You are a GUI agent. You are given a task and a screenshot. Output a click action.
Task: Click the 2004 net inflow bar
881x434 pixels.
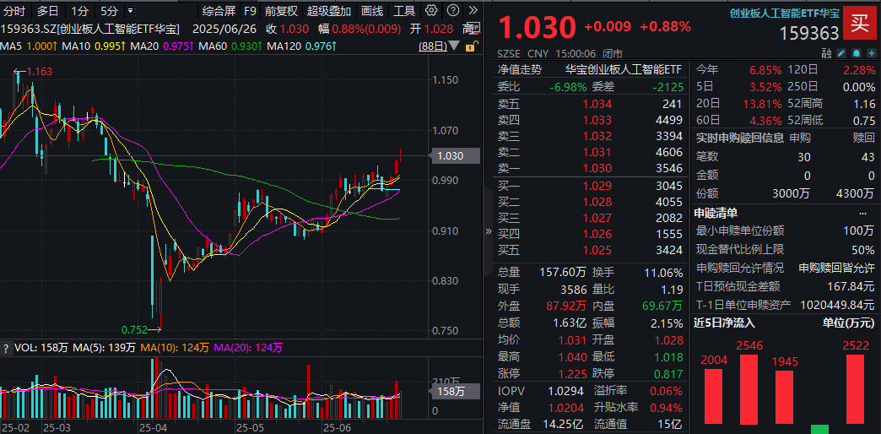coord(714,396)
